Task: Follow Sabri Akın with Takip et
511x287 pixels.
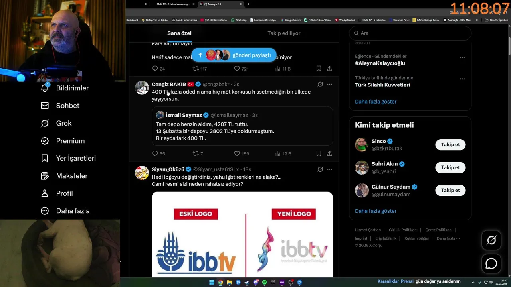Action: 450,167
